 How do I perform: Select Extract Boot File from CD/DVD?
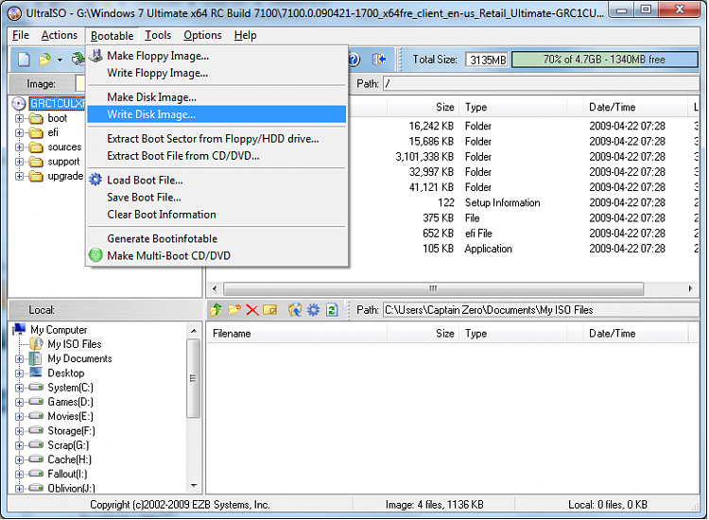tap(216, 156)
